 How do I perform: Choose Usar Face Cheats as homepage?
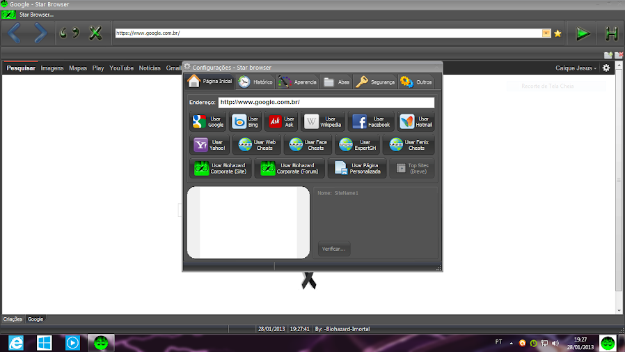pyautogui.click(x=308, y=145)
